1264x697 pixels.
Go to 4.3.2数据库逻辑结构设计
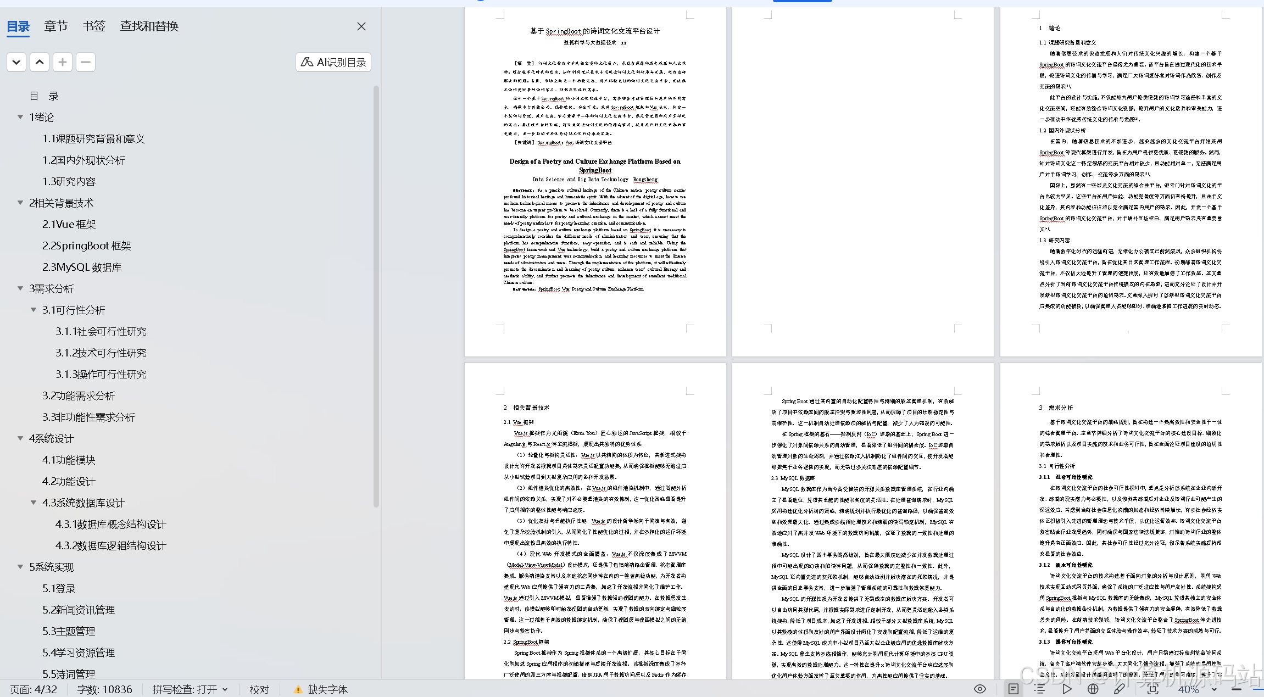click(111, 546)
